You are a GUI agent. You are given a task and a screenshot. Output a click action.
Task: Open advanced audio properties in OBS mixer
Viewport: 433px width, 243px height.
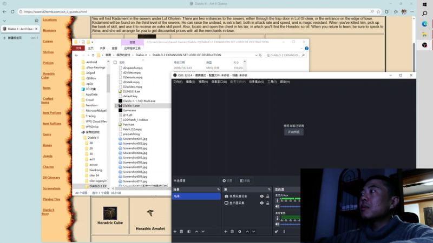coord(277,232)
